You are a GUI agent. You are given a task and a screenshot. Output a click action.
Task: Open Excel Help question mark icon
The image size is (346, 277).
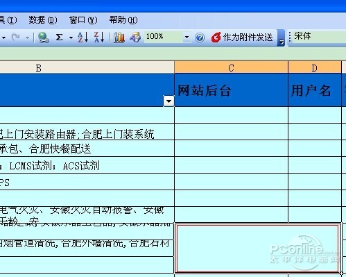tap(200, 37)
